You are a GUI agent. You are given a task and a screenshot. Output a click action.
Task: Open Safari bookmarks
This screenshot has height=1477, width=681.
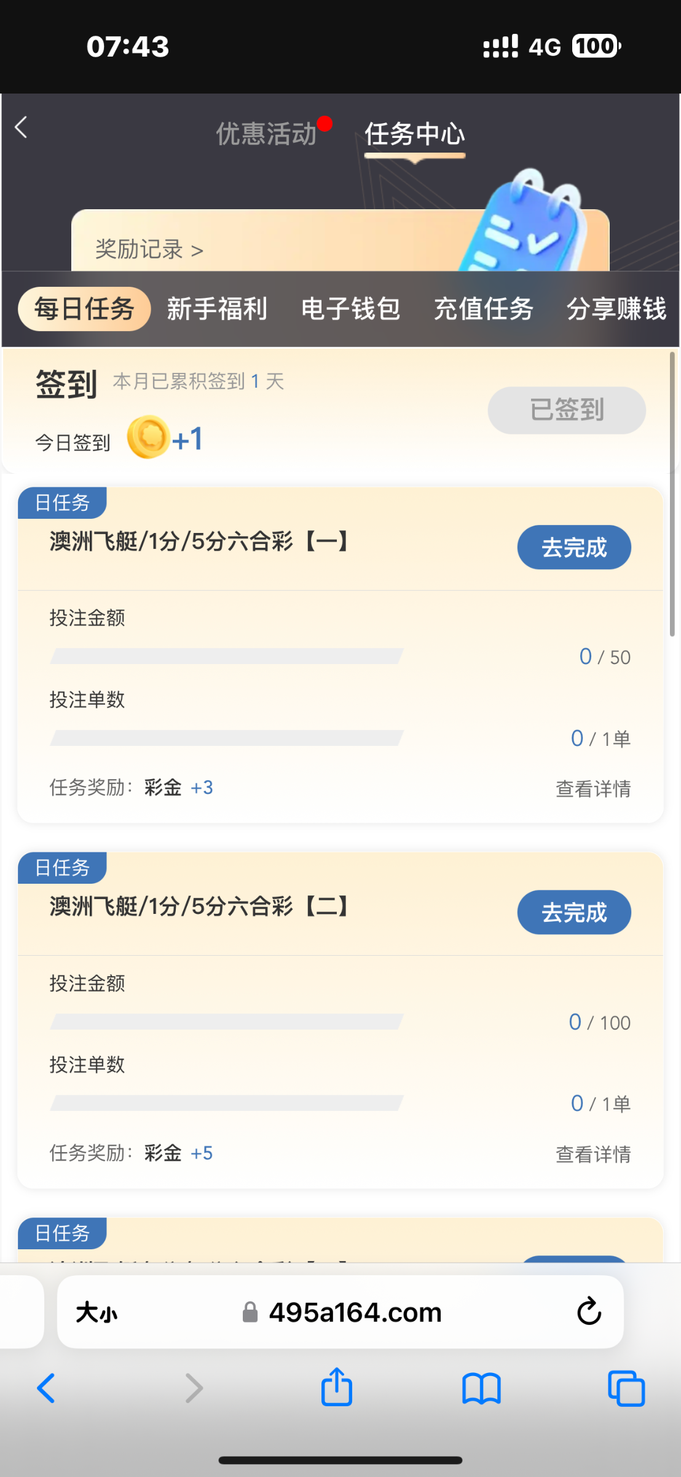(x=481, y=1389)
